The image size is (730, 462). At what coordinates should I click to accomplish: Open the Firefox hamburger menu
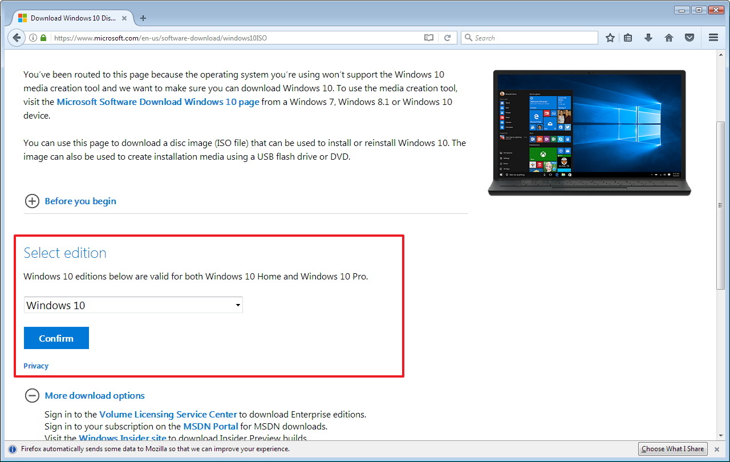[713, 38]
